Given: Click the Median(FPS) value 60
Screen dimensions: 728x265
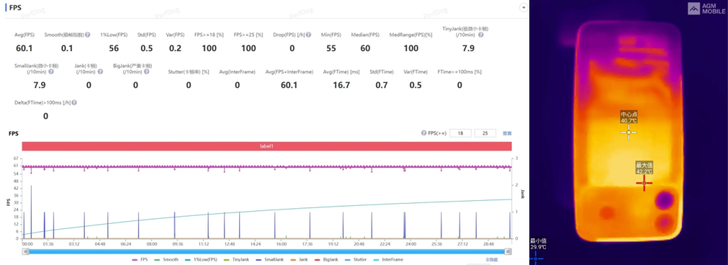Looking at the screenshot, I should [365, 48].
